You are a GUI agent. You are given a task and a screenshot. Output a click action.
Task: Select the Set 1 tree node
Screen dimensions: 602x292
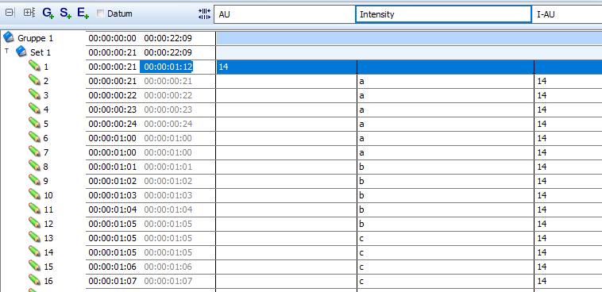pos(41,52)
